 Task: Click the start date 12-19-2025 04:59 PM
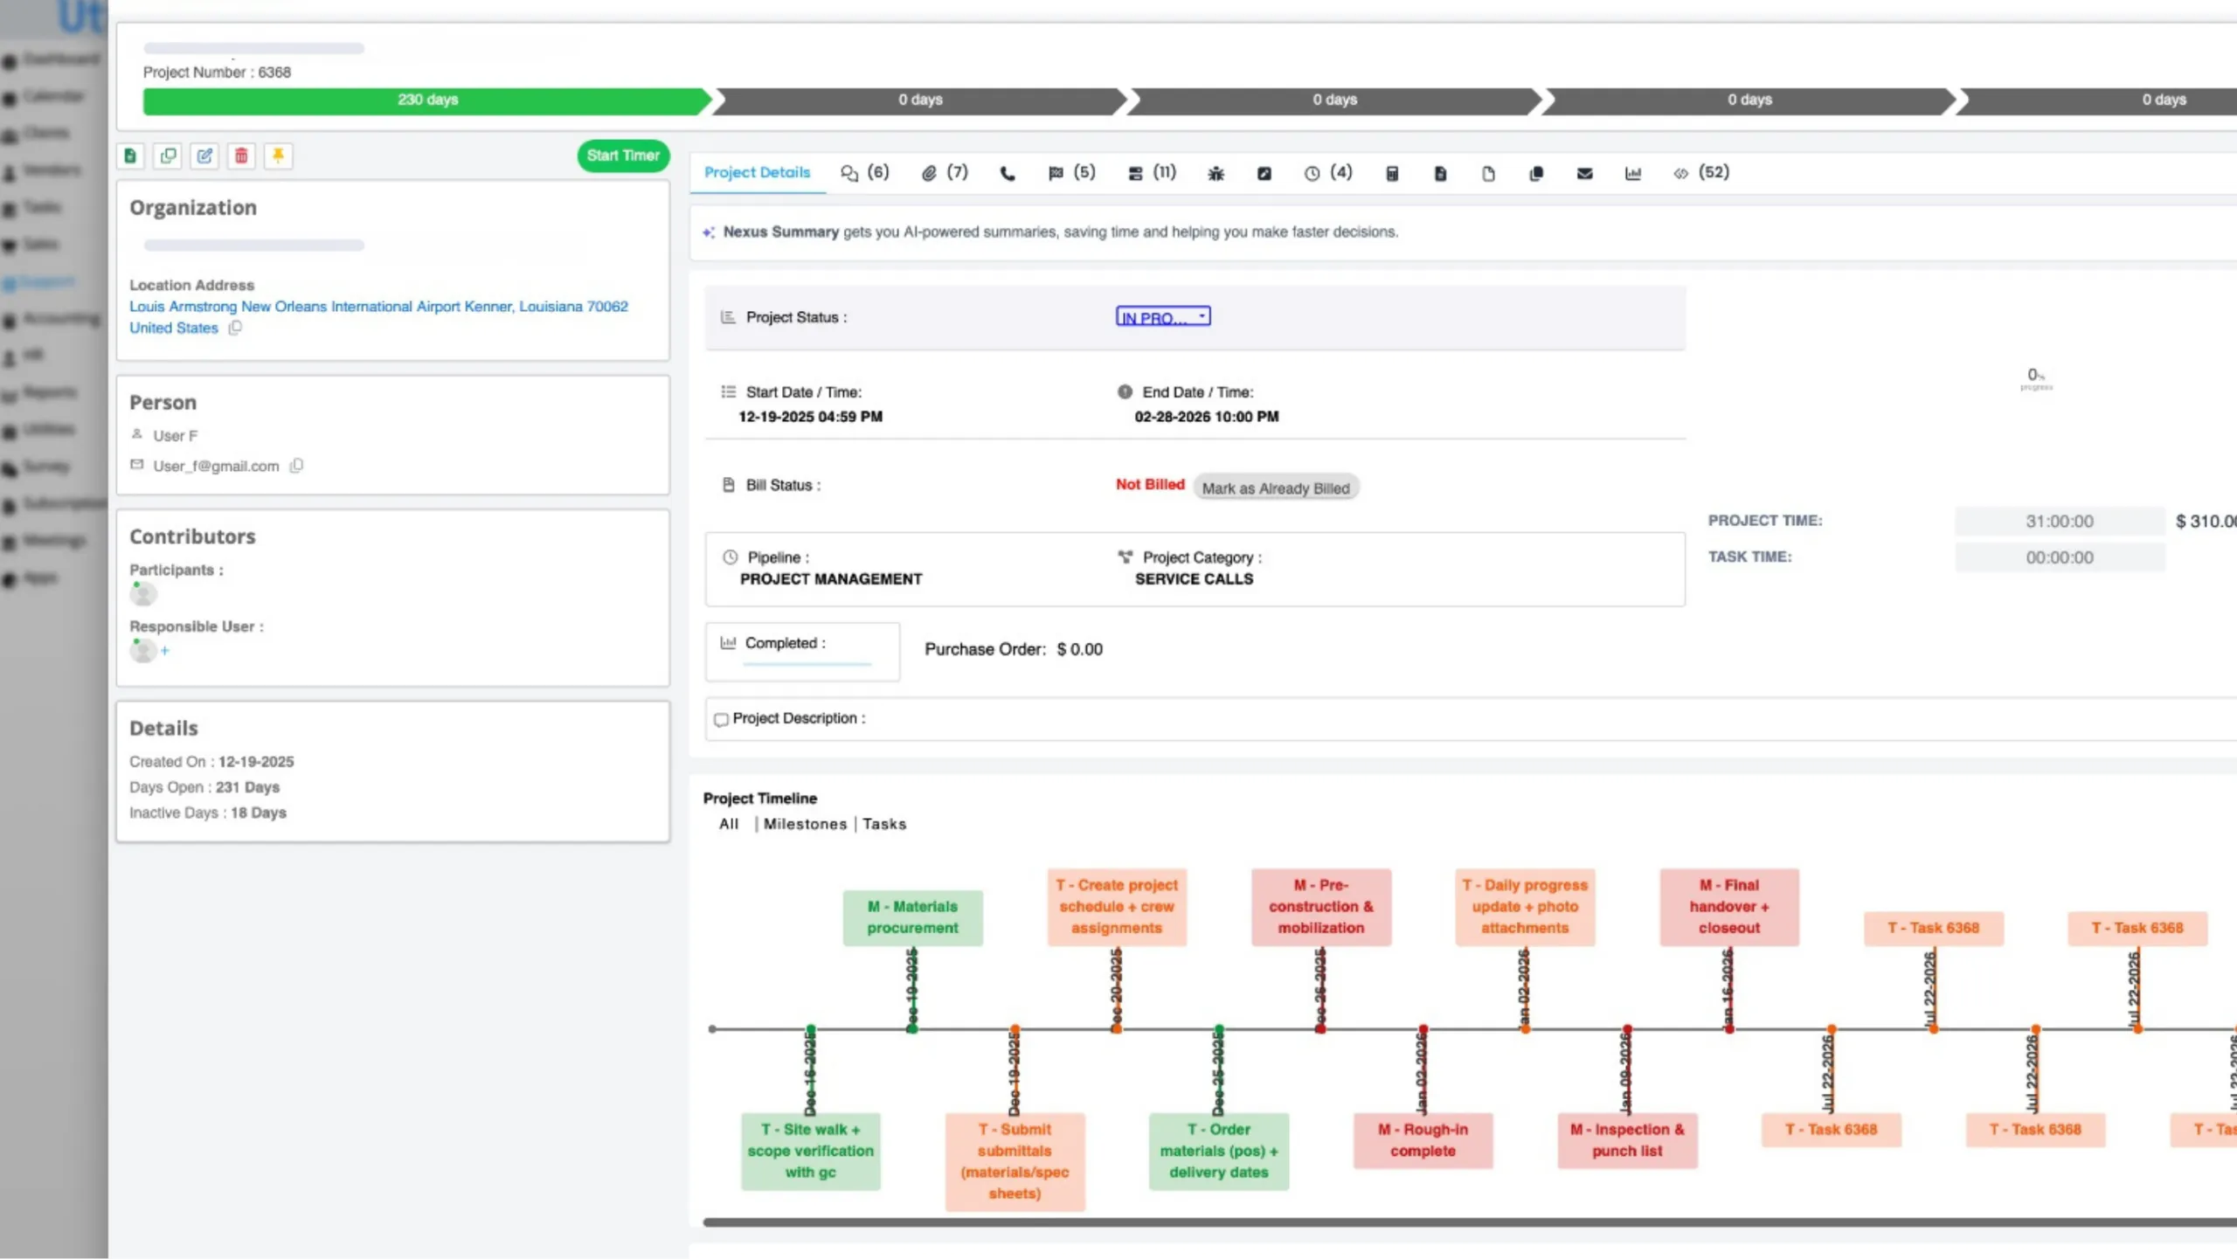810,417
